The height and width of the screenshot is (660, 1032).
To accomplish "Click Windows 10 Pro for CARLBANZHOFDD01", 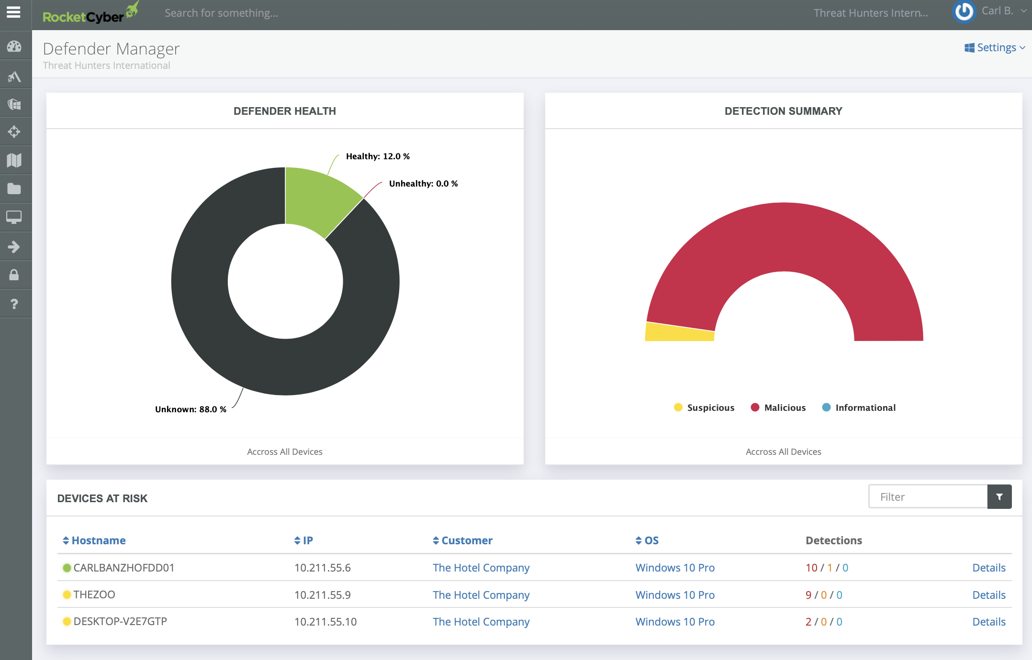I will click(675, 568).
